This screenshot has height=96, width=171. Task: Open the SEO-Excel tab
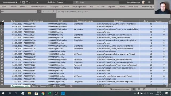coord(100,7)
